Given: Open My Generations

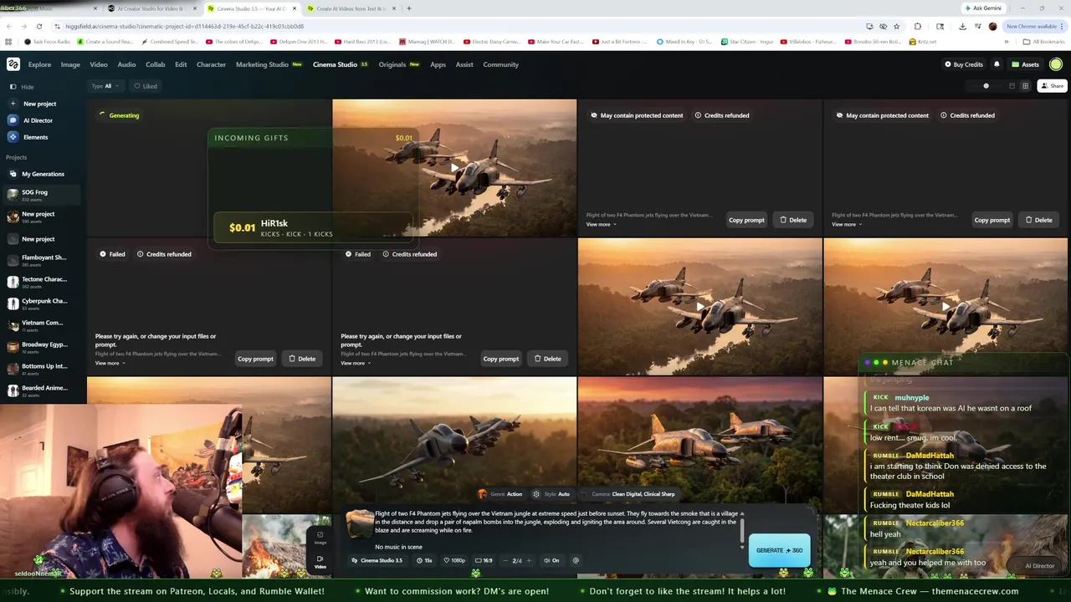Looking at the screenshot, I should coord(42,174).
